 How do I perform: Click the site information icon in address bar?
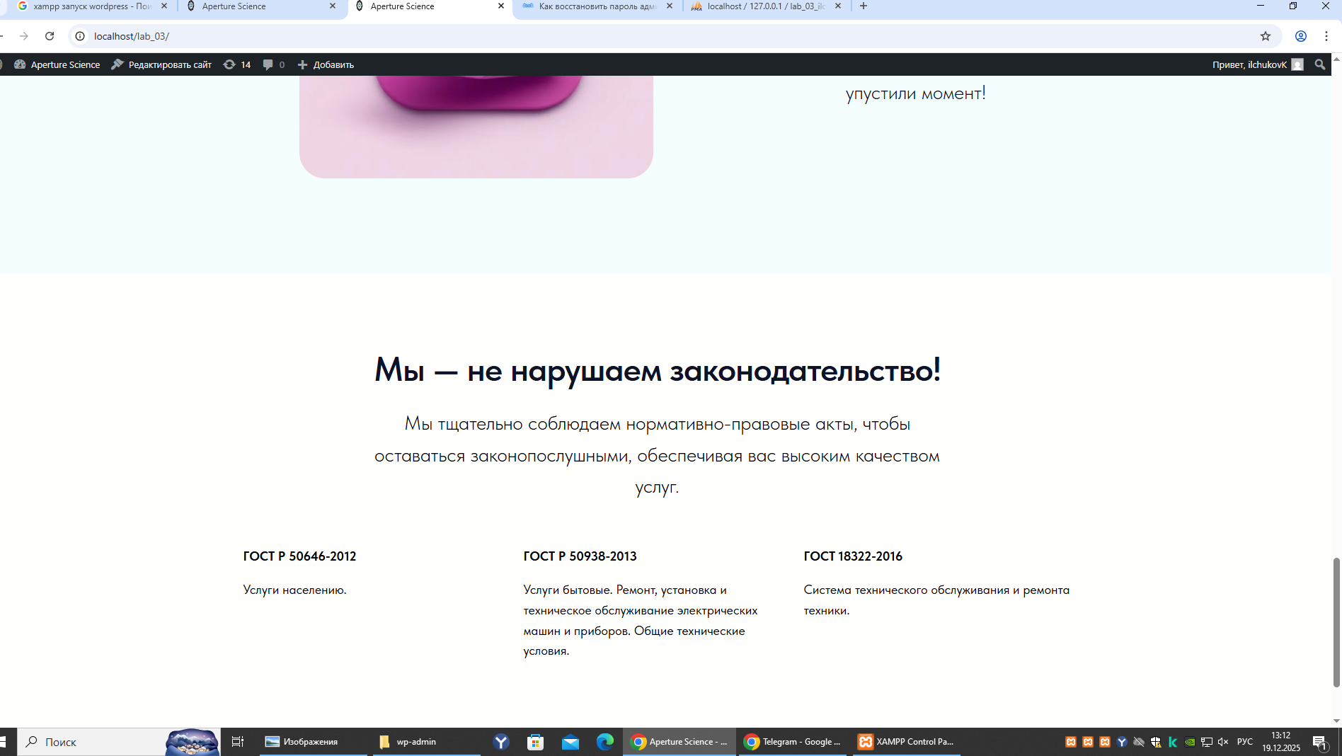click(x=80, y=36)
